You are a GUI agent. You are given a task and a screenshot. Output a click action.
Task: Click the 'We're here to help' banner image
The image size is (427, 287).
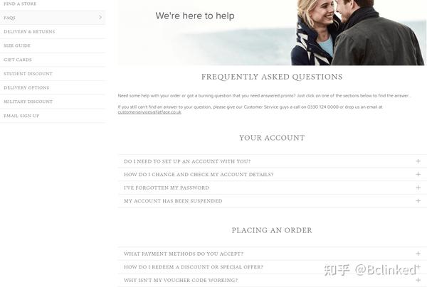272,33
